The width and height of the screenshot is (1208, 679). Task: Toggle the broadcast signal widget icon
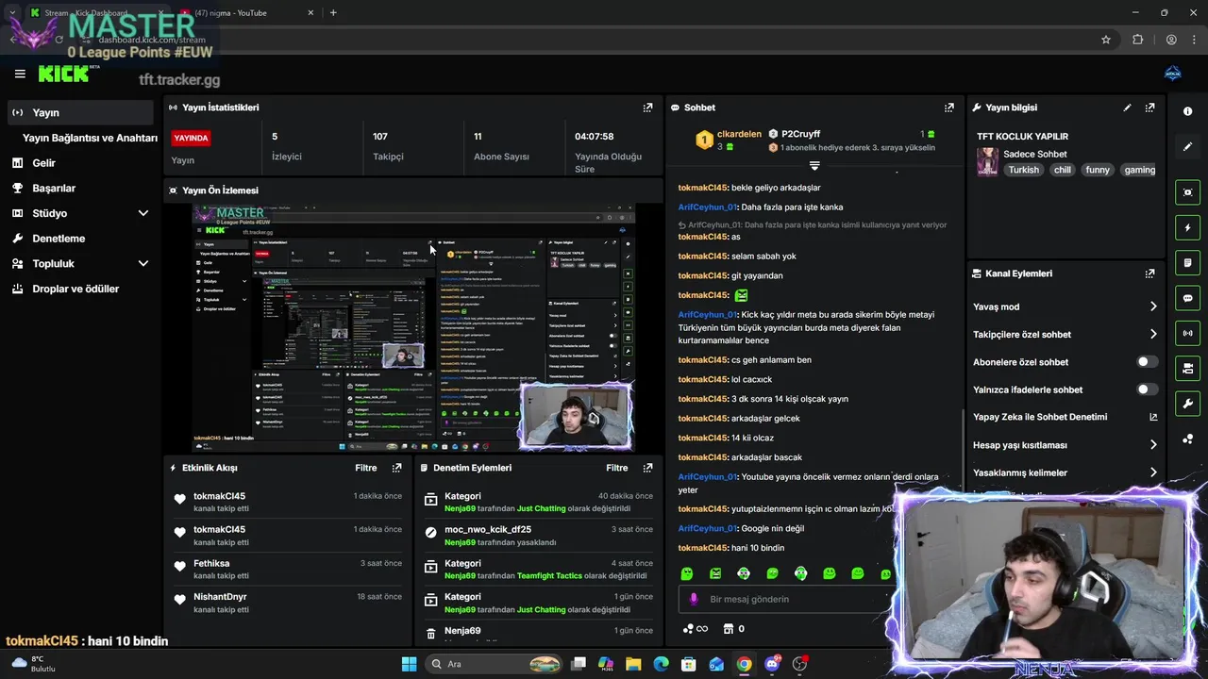(1187, 333)
